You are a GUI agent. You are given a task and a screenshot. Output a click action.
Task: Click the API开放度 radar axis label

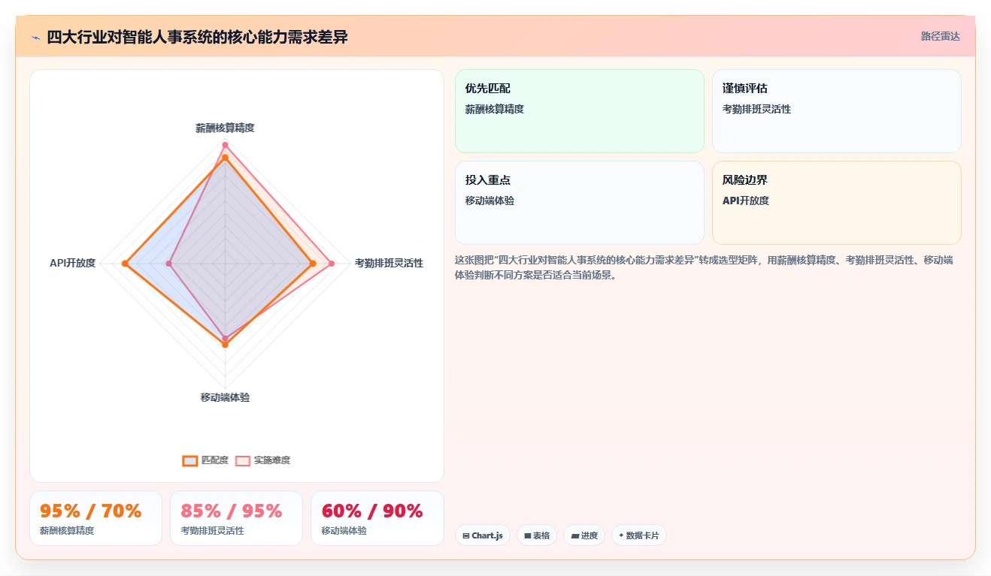point(73,263)
